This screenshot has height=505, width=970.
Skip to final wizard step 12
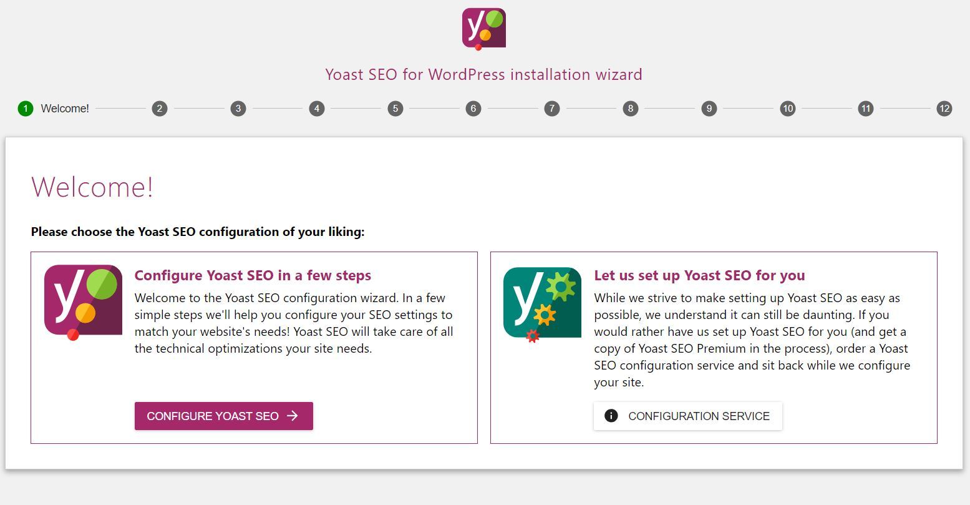pos(944,109)
